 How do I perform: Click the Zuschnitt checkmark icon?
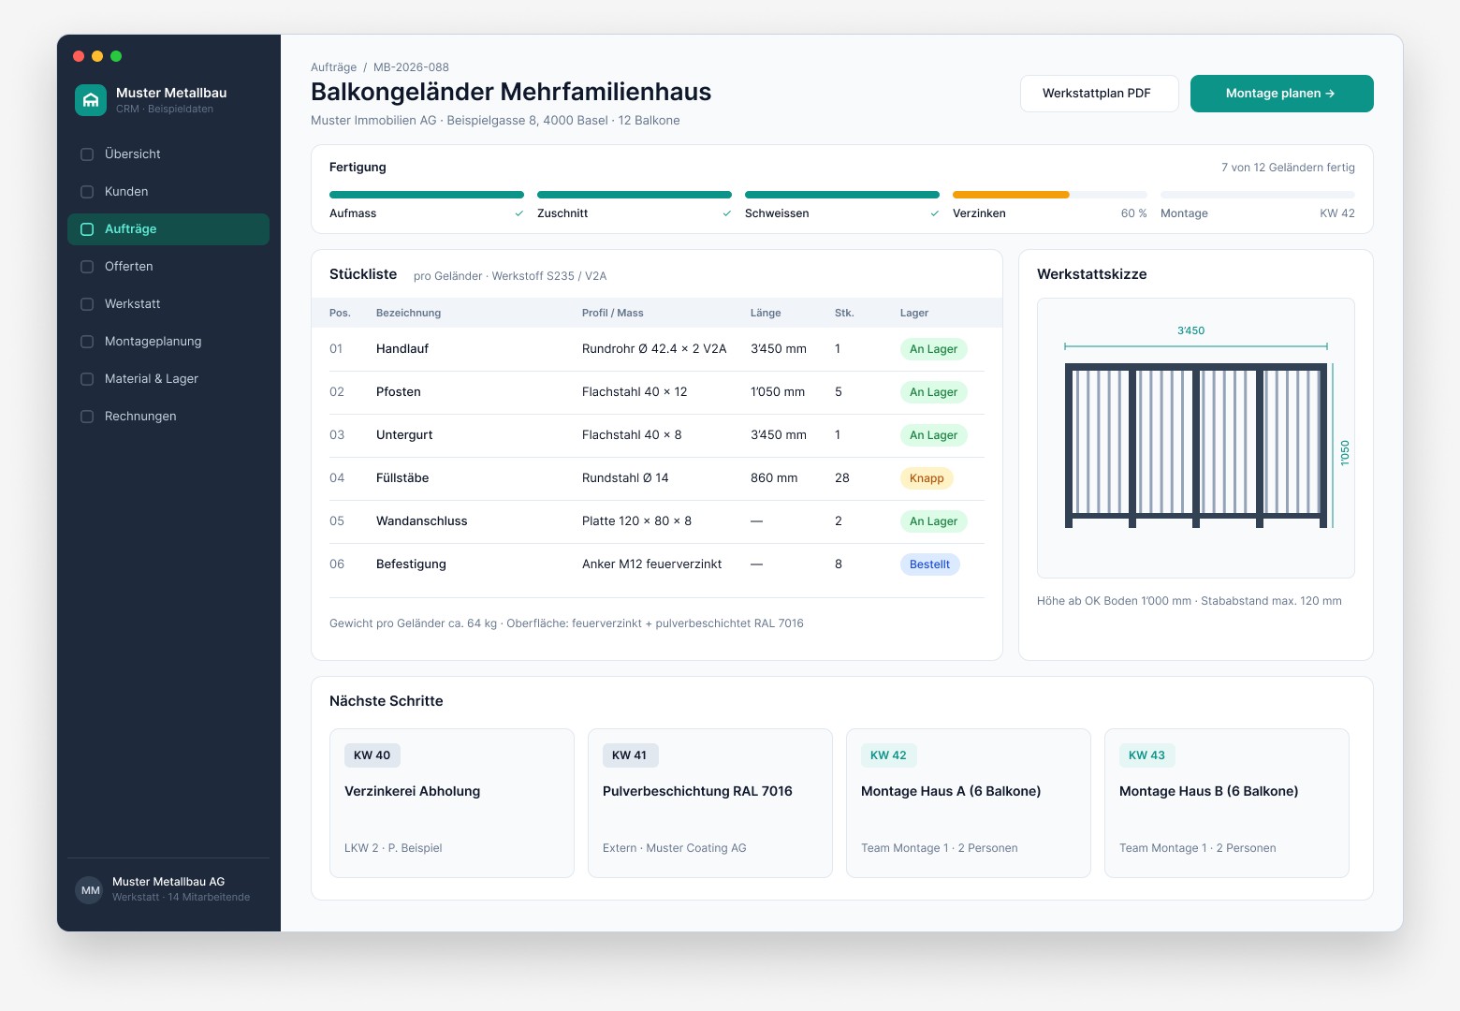tap(727, 213)
